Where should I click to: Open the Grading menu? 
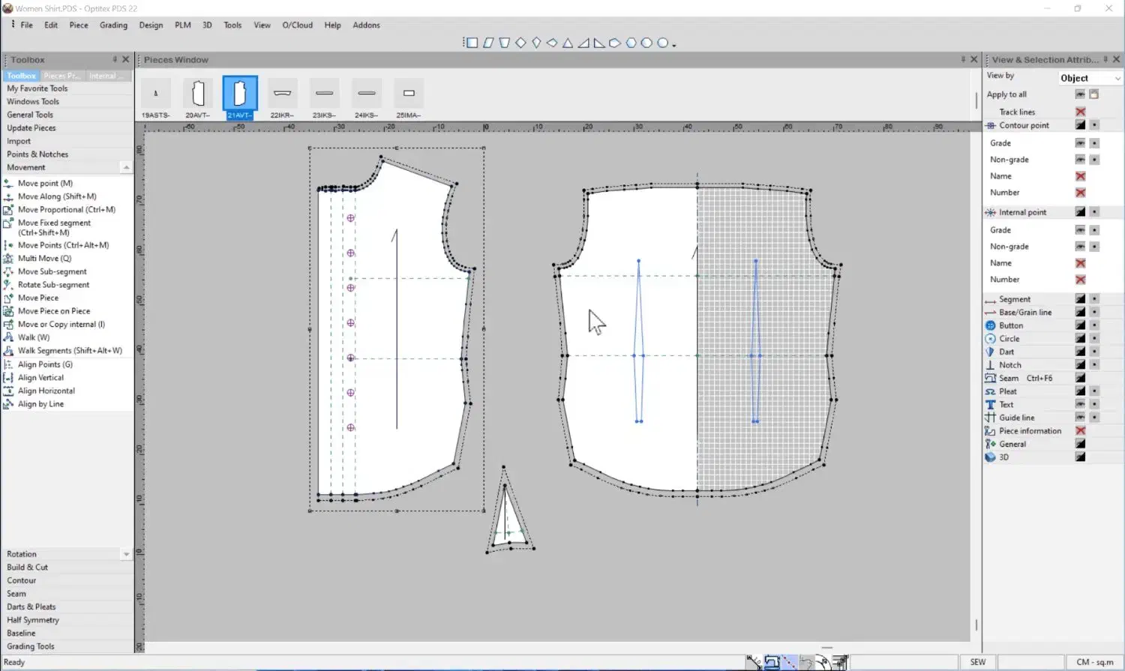(x=113, y=25)
